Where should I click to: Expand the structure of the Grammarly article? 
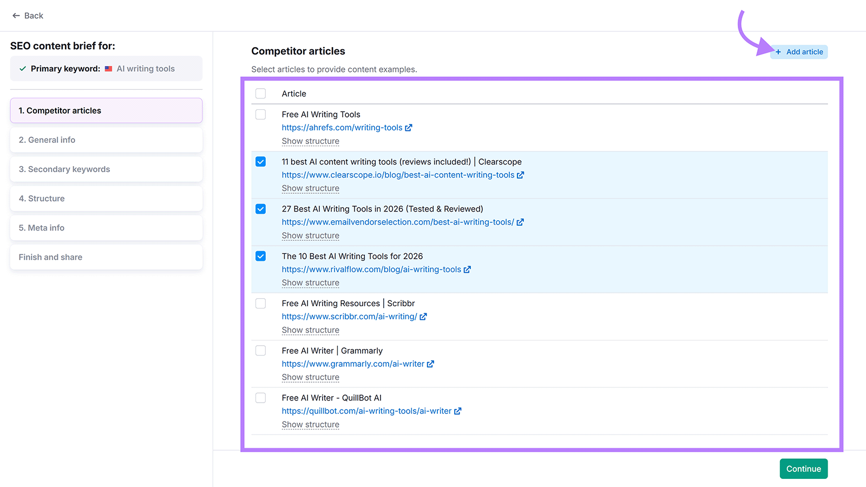tap(310, 377)
